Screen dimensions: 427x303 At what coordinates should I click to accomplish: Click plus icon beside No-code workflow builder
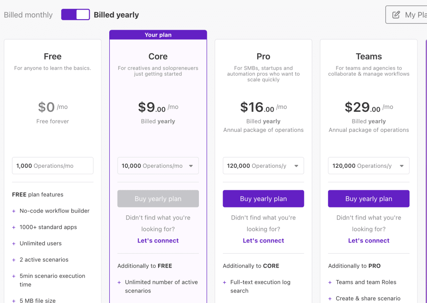pyautogui.click(x=14, y=211)
